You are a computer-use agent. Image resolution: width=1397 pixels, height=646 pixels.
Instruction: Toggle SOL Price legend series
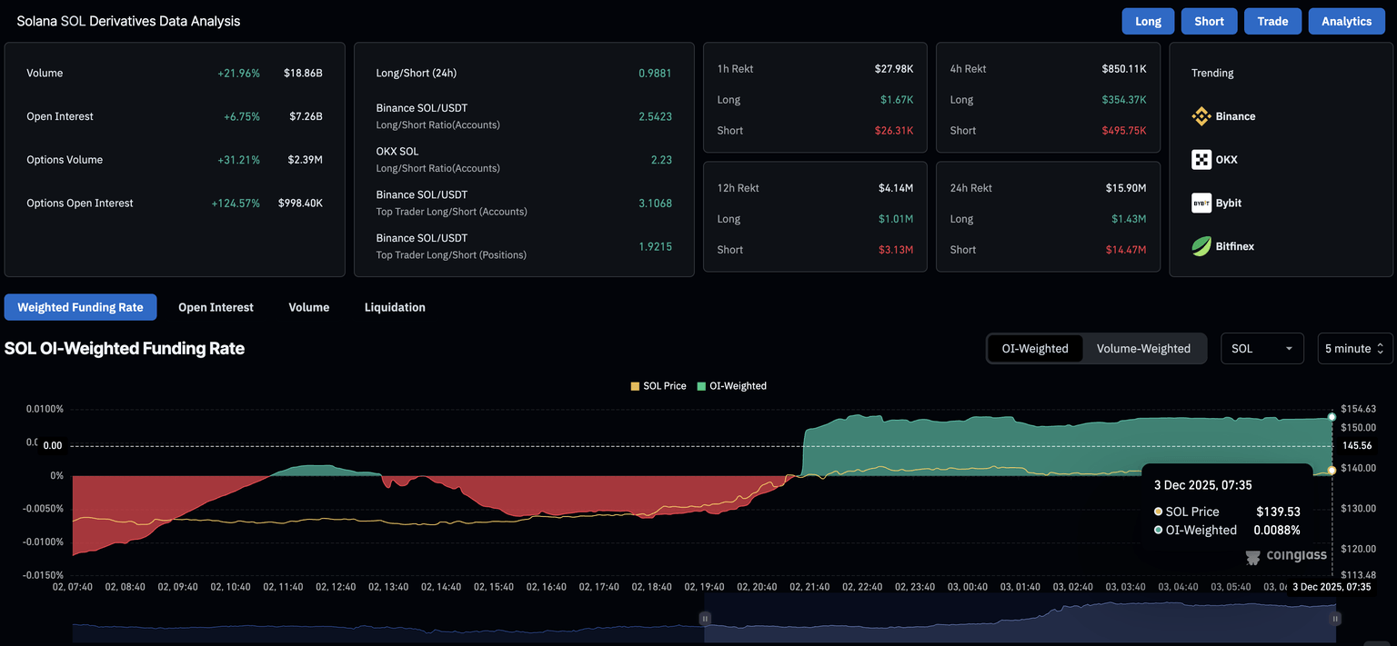[658, 386]
